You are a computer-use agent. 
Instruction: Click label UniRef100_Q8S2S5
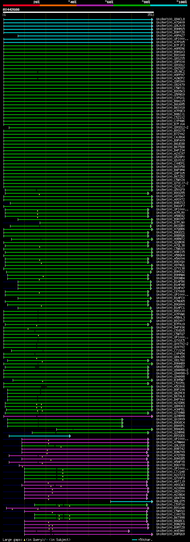[170, 59]
